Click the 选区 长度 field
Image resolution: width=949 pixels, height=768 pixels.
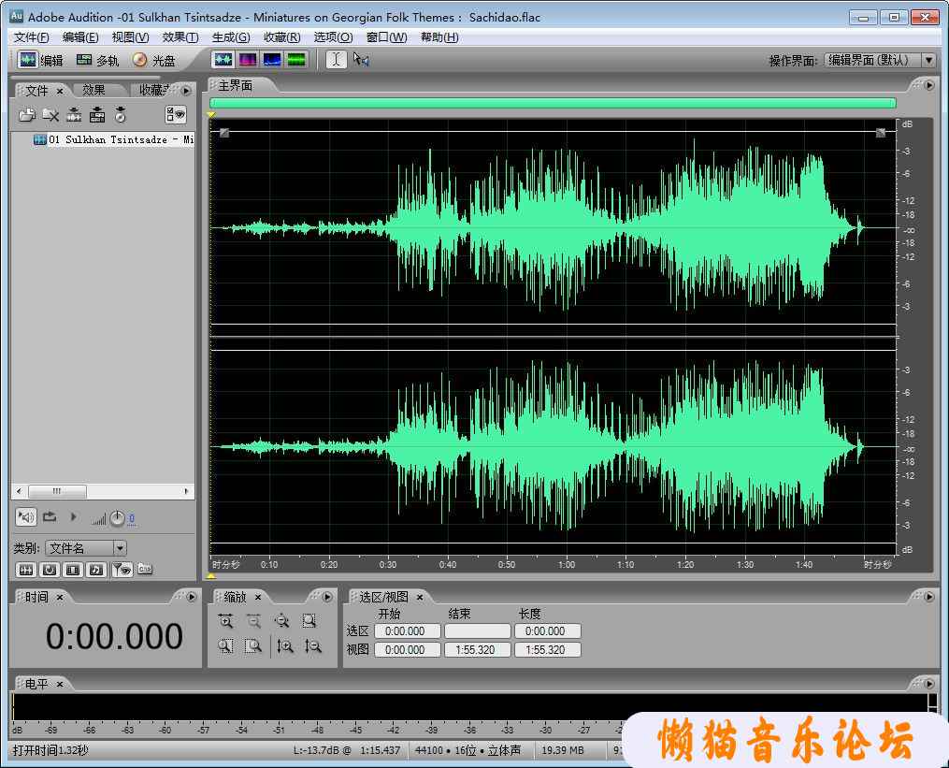(547, 631)
